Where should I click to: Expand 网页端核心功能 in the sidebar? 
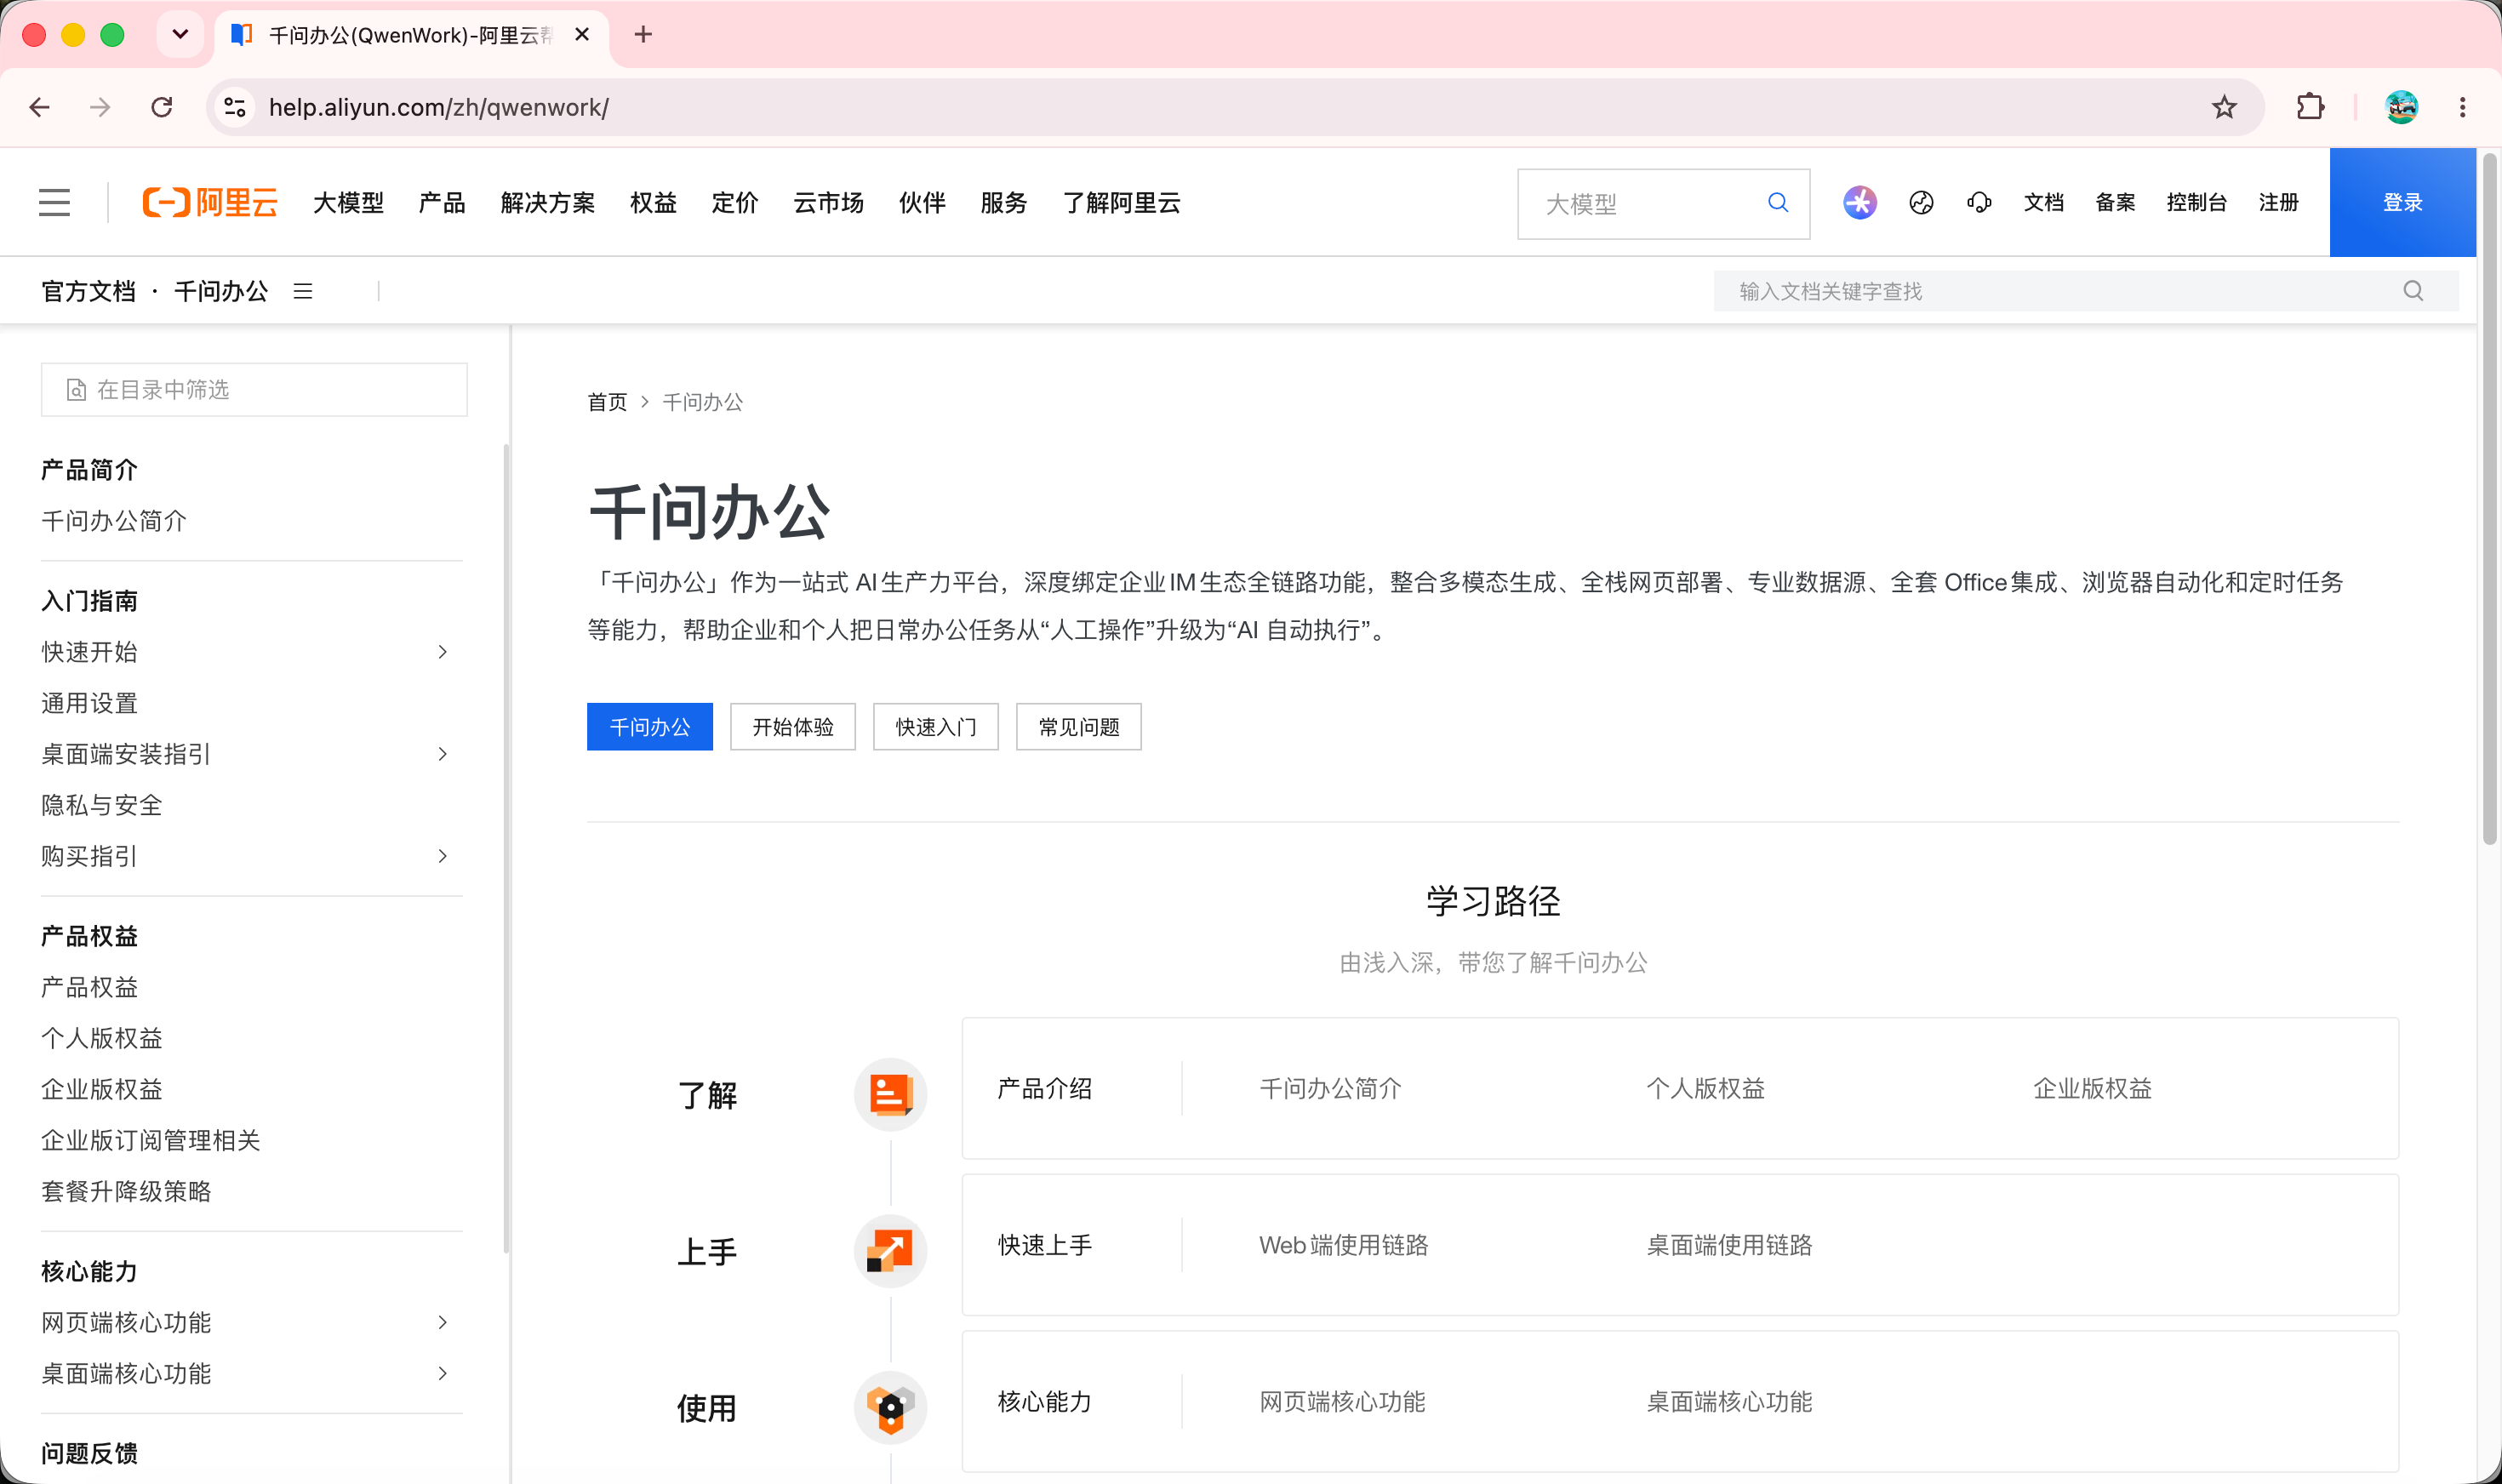[x=443, y=1322]
